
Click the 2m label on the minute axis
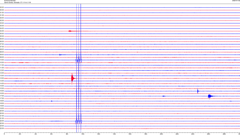(x=20, y=134)
